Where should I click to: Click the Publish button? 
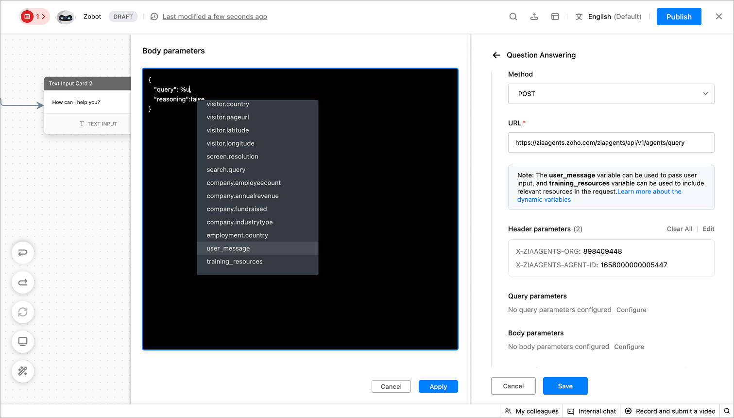pyautogui.click(x=679, y=17)
